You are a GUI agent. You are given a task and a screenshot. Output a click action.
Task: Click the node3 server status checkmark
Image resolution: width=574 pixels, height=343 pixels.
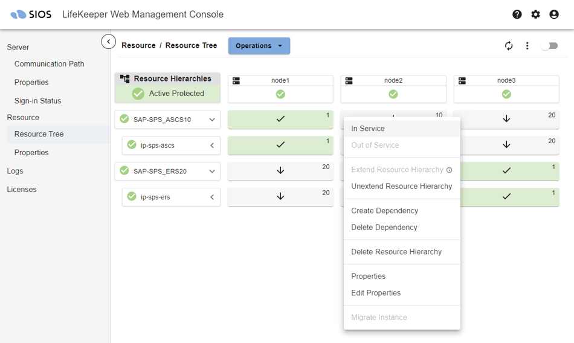[506, 94]
